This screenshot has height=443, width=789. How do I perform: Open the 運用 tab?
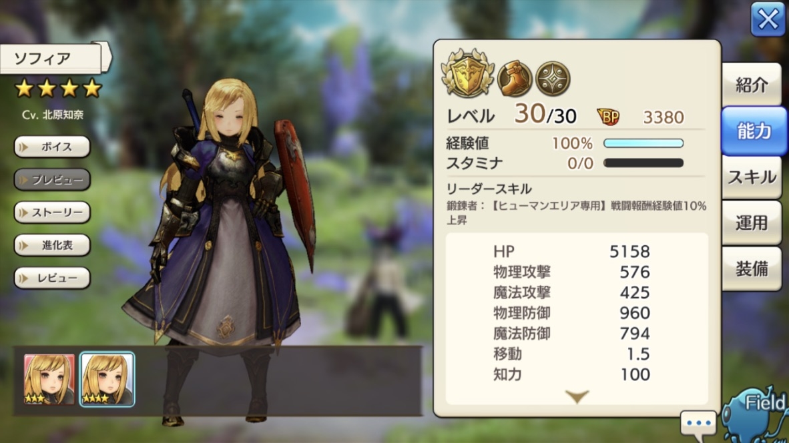point(752,222)
